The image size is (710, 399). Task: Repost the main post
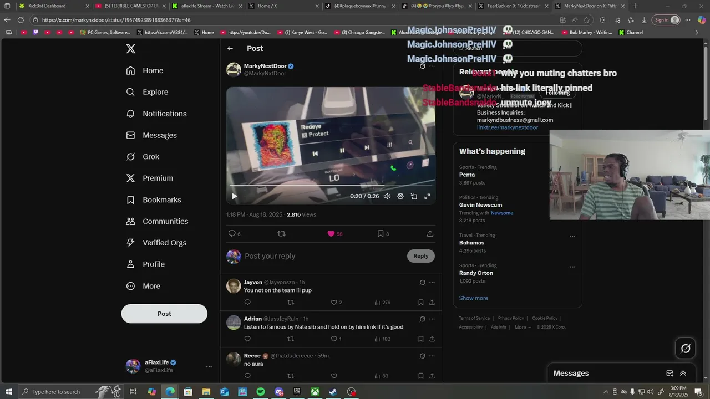[x=281, y=234]
